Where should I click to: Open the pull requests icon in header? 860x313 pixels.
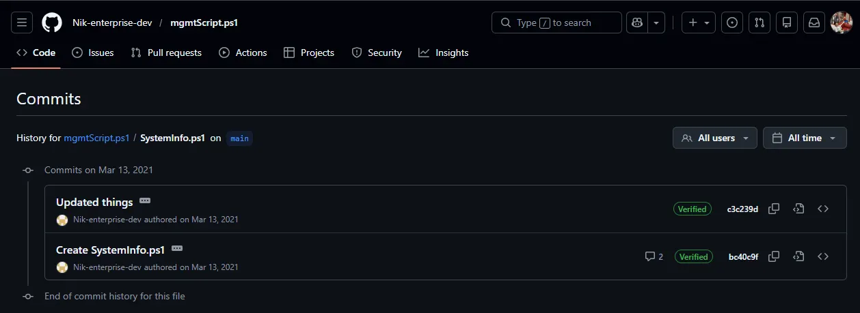759,23
